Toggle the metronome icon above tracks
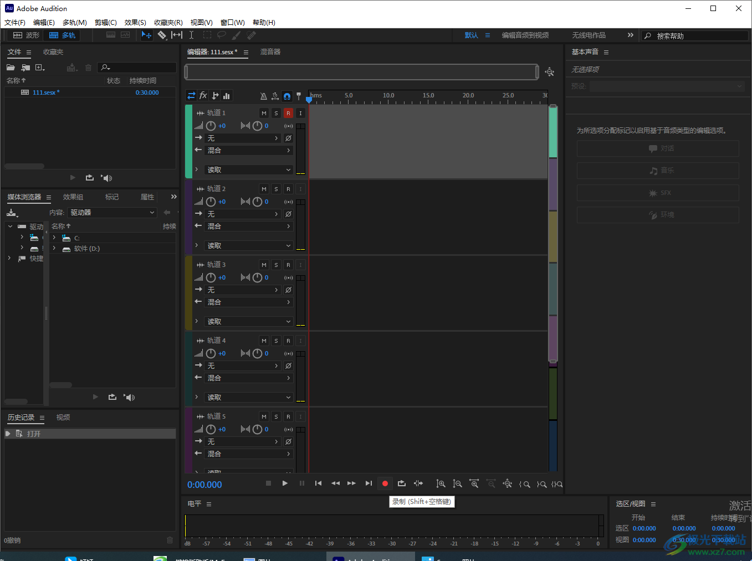The height and width of the screenshot is (561, 752). click(x=264, y=96)
